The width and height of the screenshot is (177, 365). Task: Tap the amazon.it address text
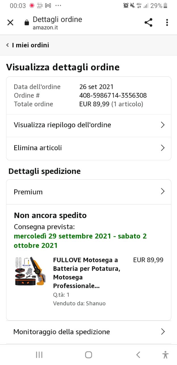click(45, 28)
